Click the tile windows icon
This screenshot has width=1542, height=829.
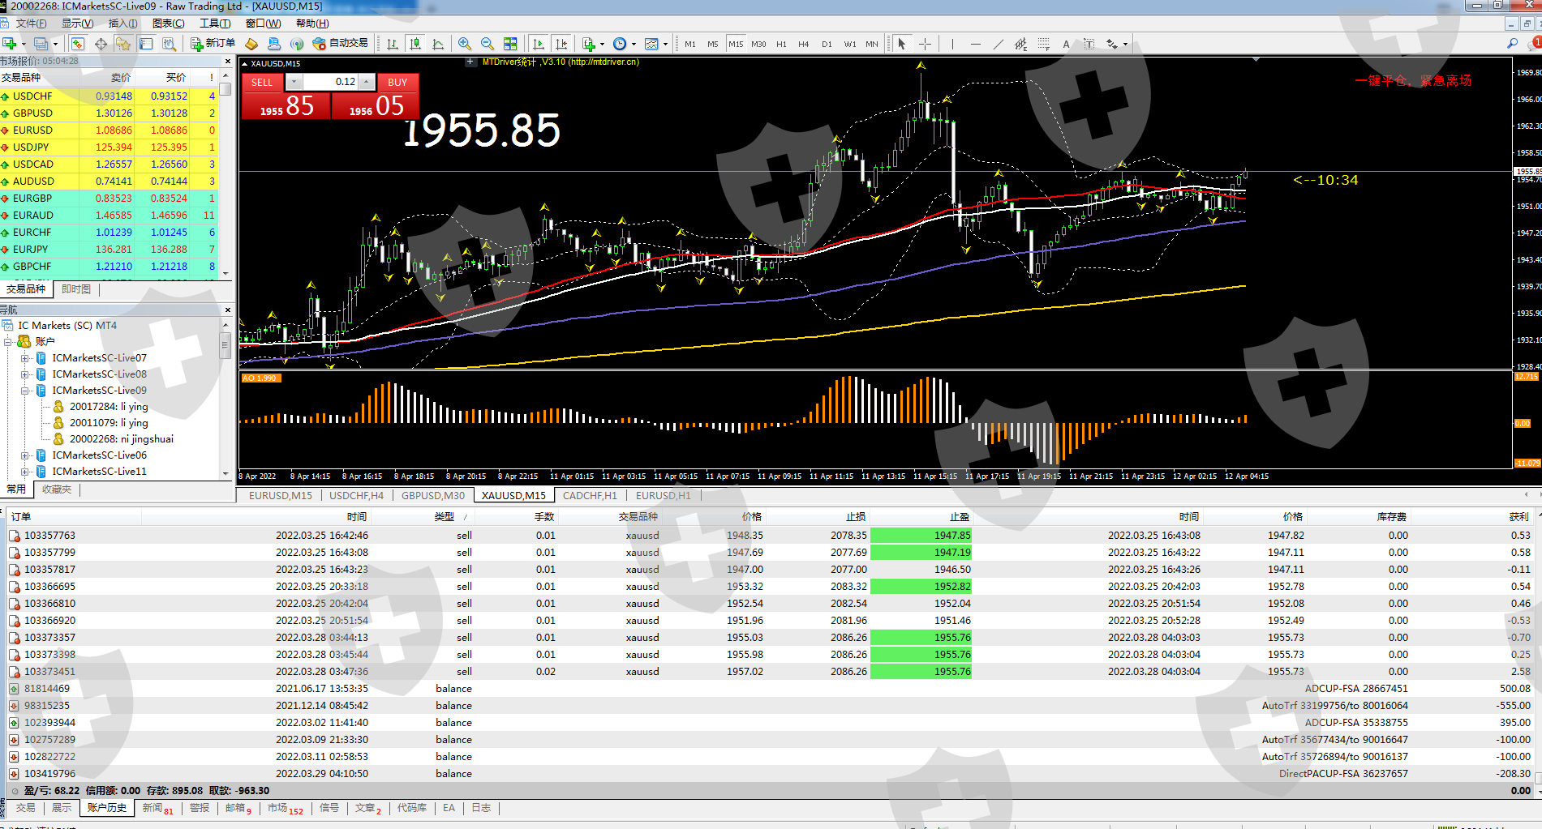[x=510, y=44]
